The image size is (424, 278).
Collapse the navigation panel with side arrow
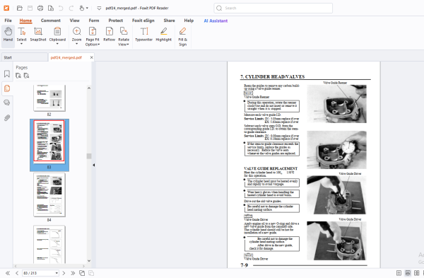(x=94, y=165)
